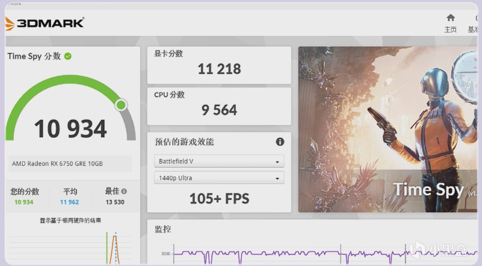Click the score distribution chart peak
Screen dimensions: 482x266
click(114, 237)
